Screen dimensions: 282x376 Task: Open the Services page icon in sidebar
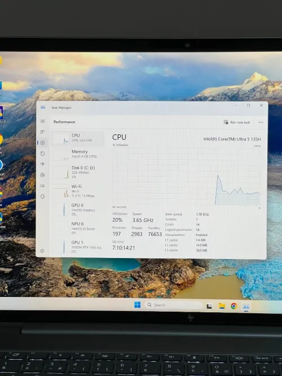point(43,196)
